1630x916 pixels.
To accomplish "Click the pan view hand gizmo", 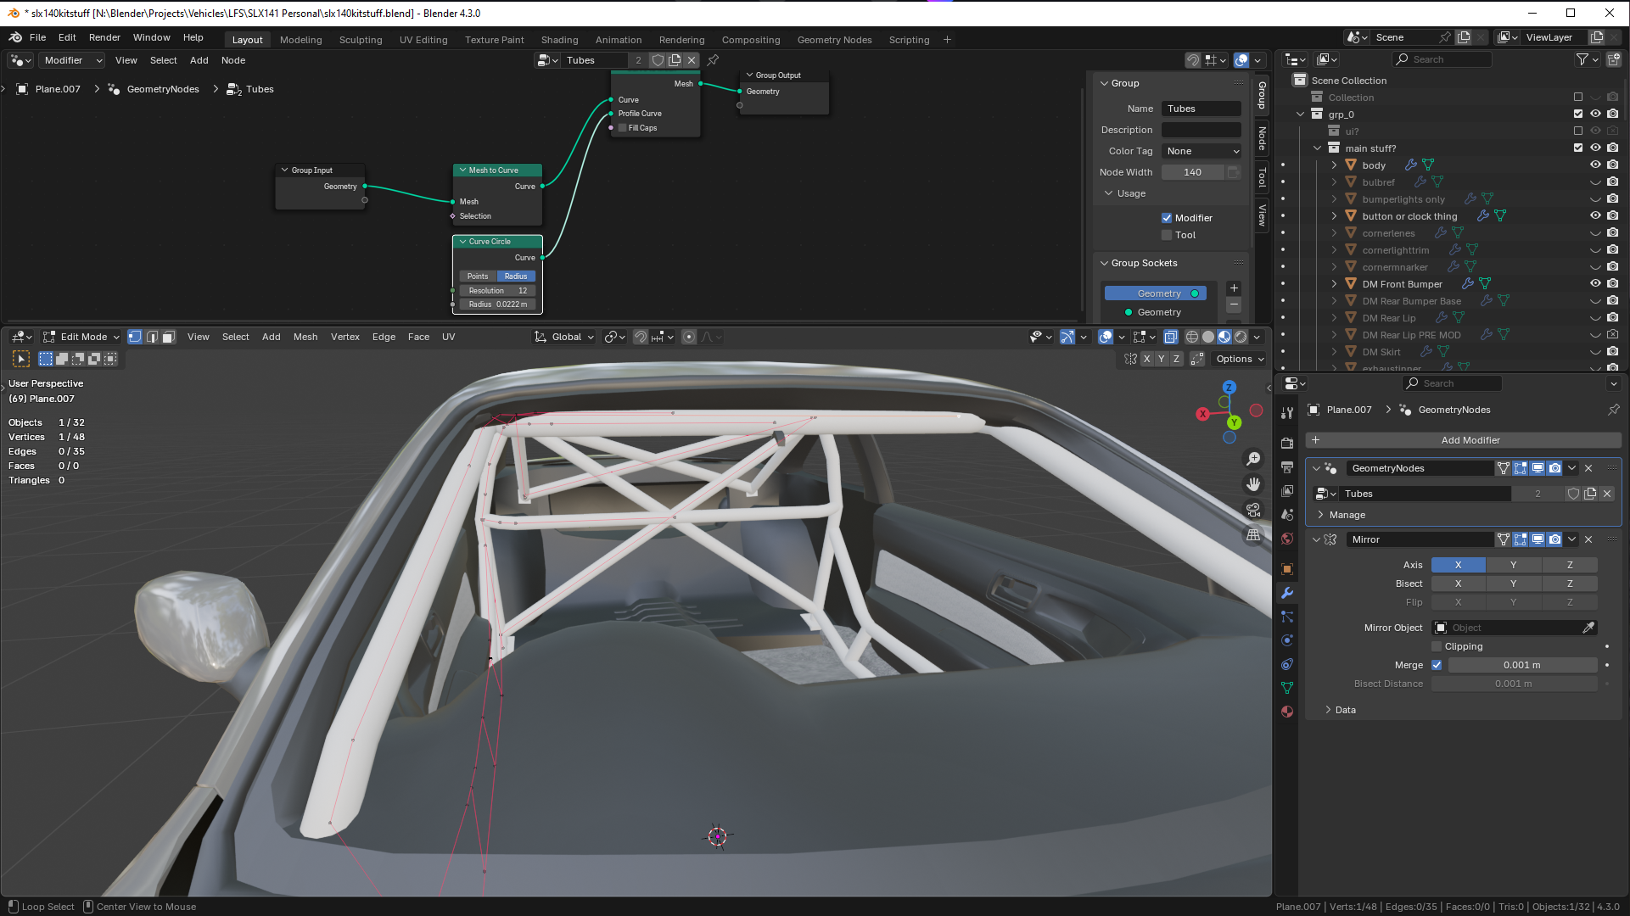I will click(x=1253, y=484).
